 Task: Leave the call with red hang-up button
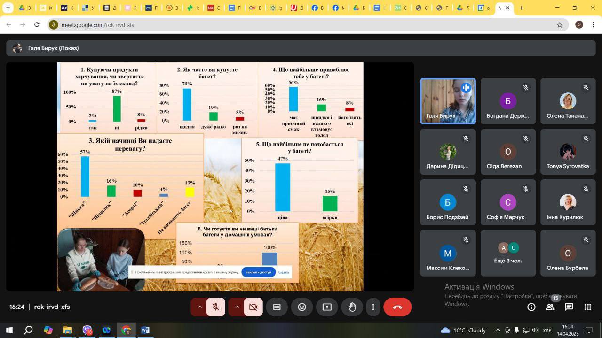[x=397, y=307]
